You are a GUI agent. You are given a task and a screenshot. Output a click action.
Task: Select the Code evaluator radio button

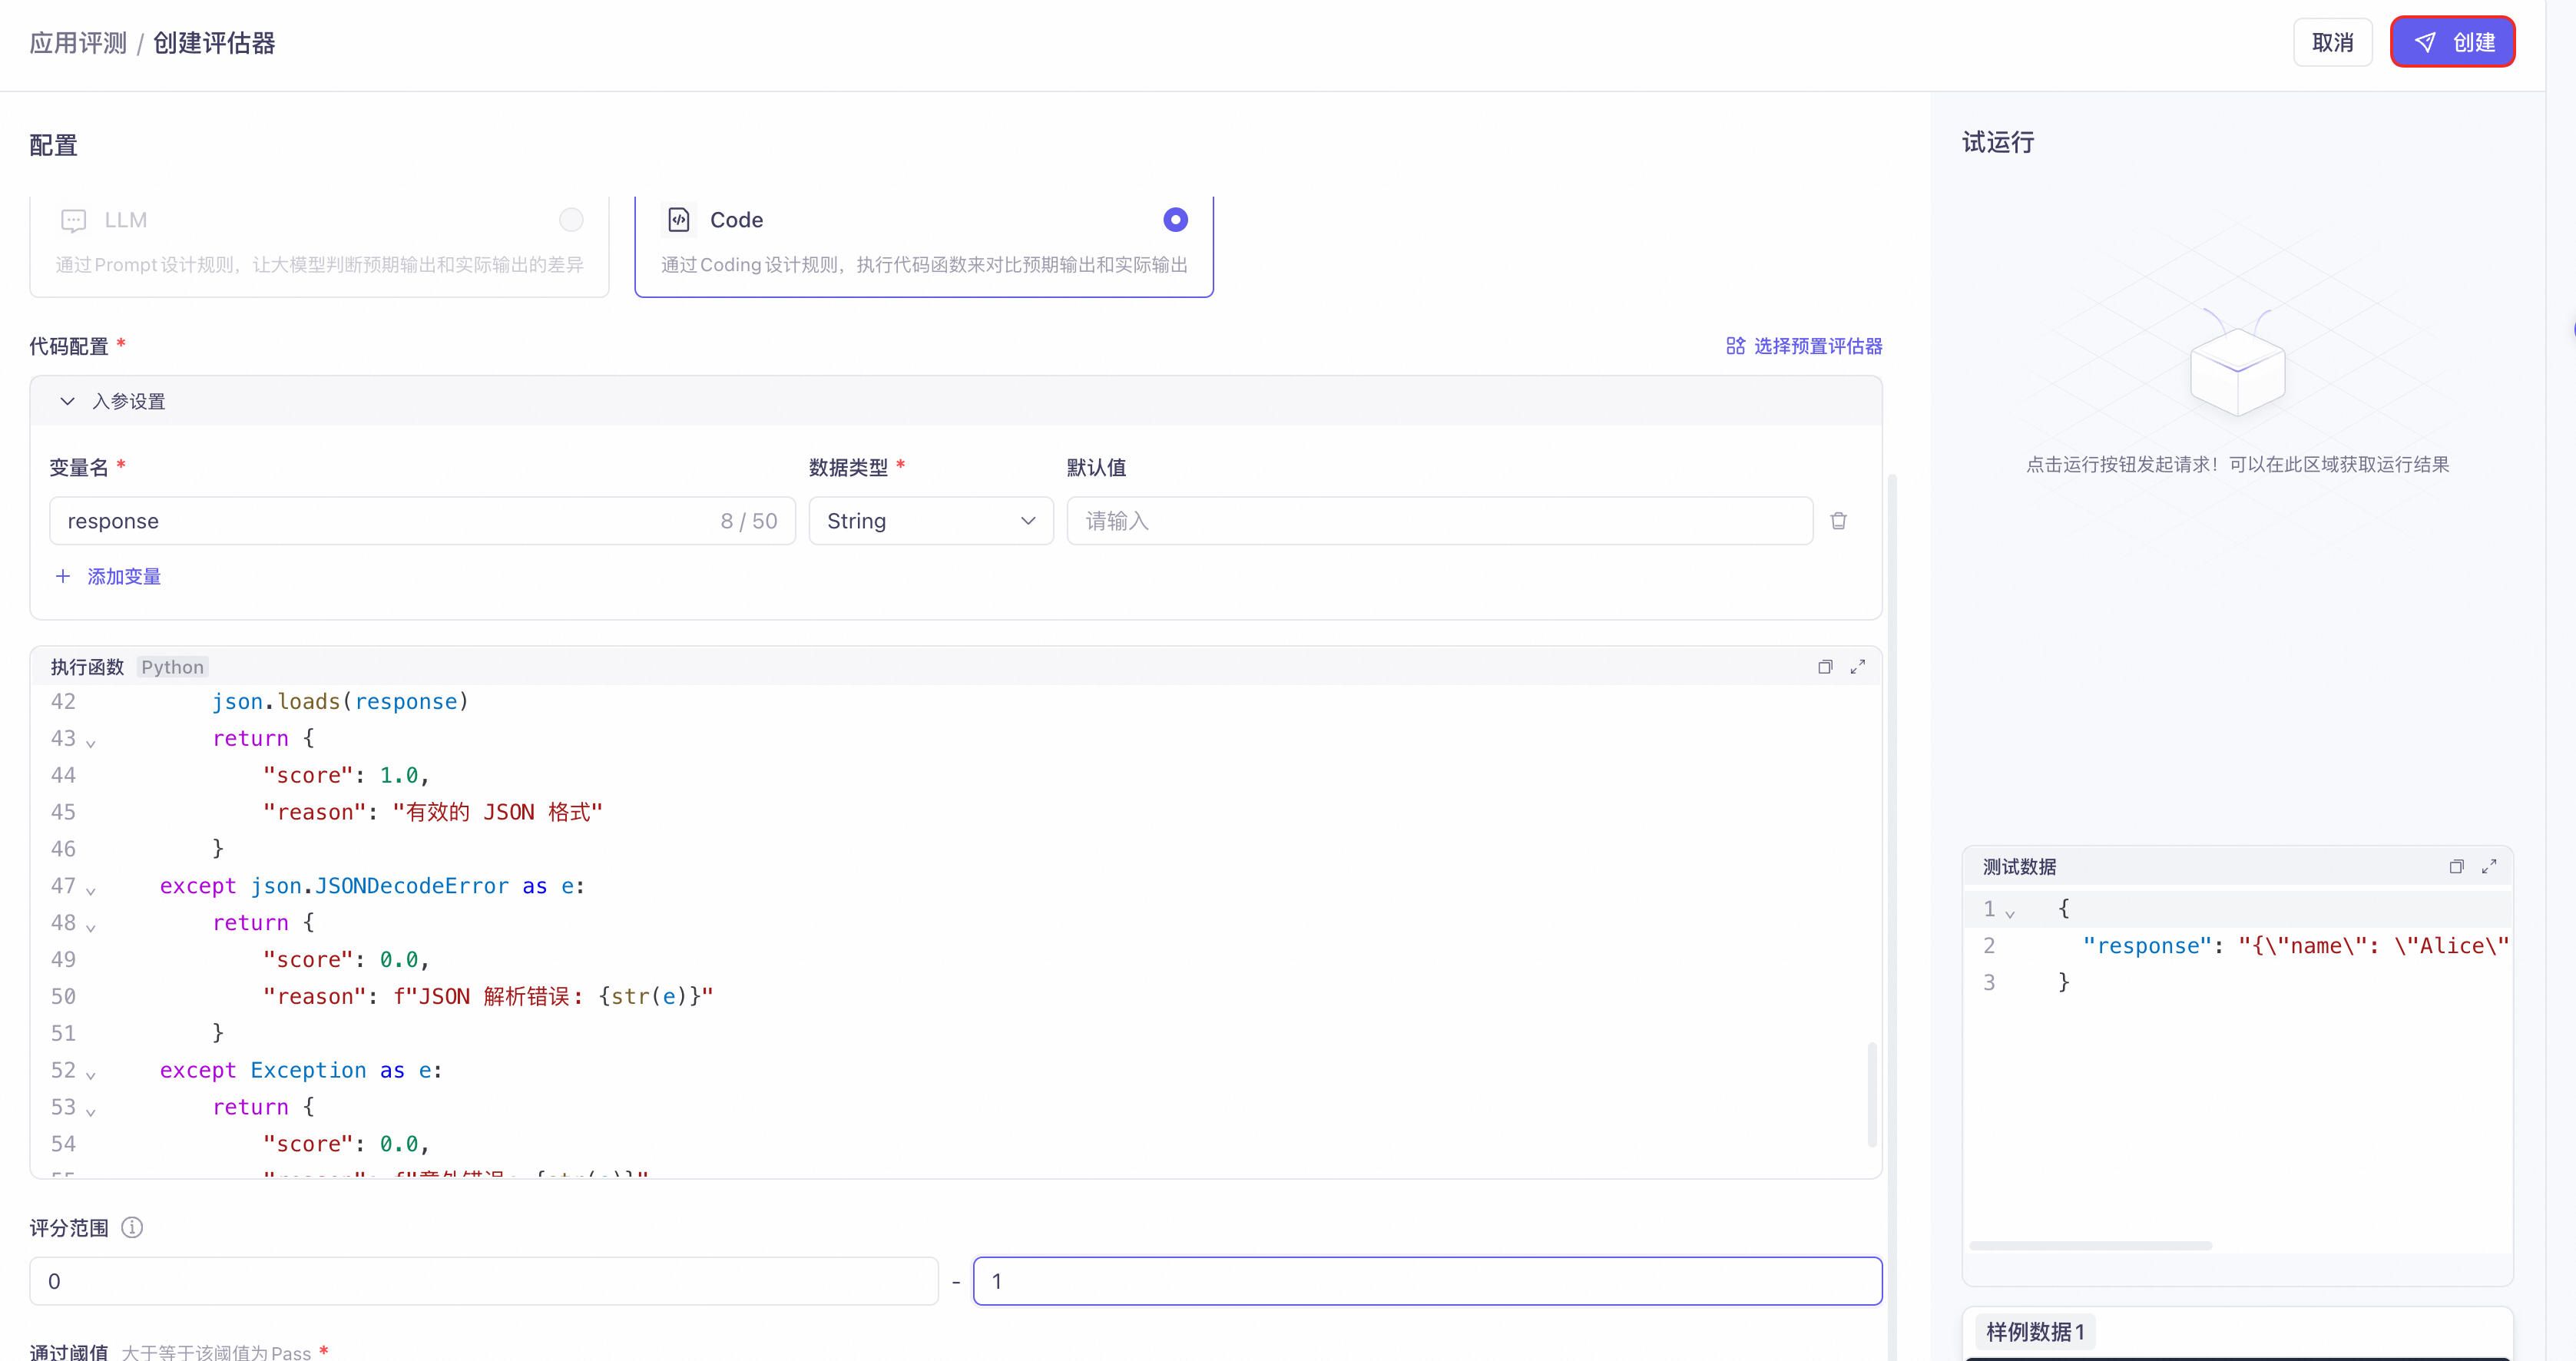[x=1175, y=220]
